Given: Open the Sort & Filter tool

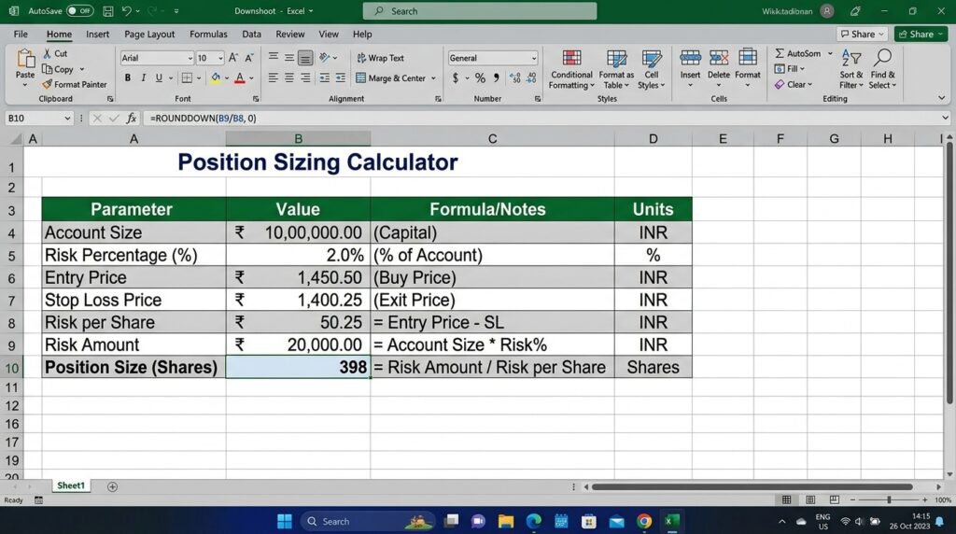Looking at the screenshot, I should [851, 60].
